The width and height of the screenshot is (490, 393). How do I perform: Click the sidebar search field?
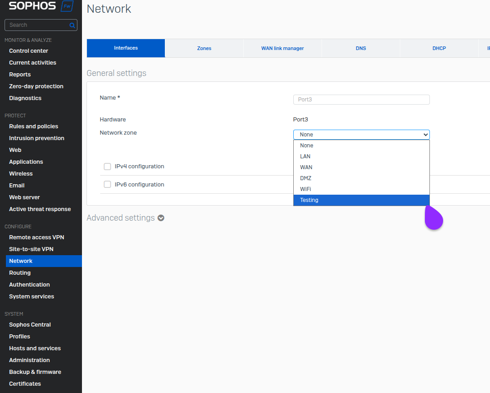click(x=36, y=25)
